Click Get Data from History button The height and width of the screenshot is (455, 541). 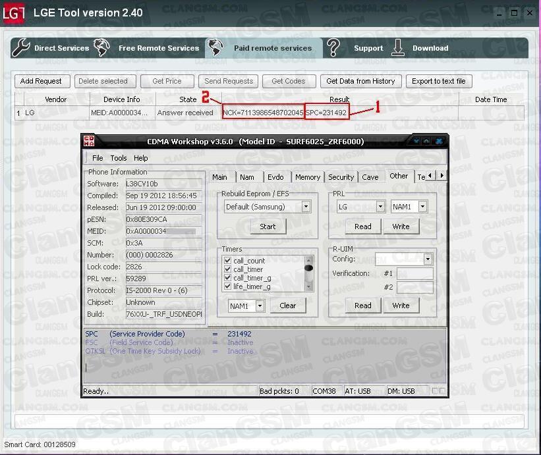point(361,82)
